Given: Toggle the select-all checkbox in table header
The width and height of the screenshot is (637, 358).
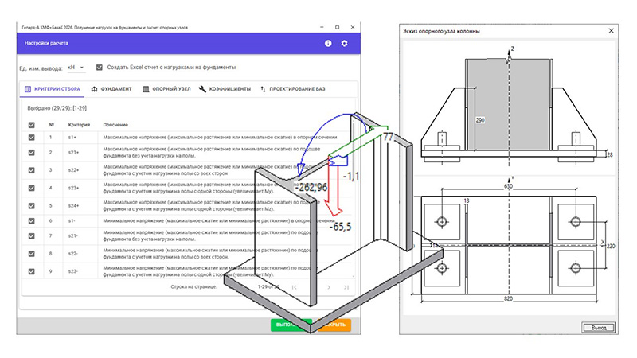Looking at the screenshot, I should (31, 125).
